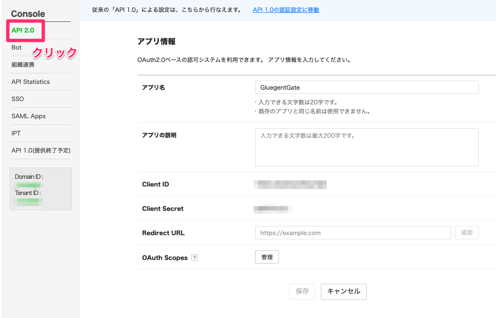Screen dimensions: 496x318
Task: Click the Client Secret label
Action: [x=163, y=209]
